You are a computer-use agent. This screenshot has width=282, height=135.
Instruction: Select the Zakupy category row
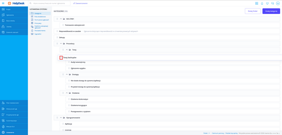(x=167, y=38)
